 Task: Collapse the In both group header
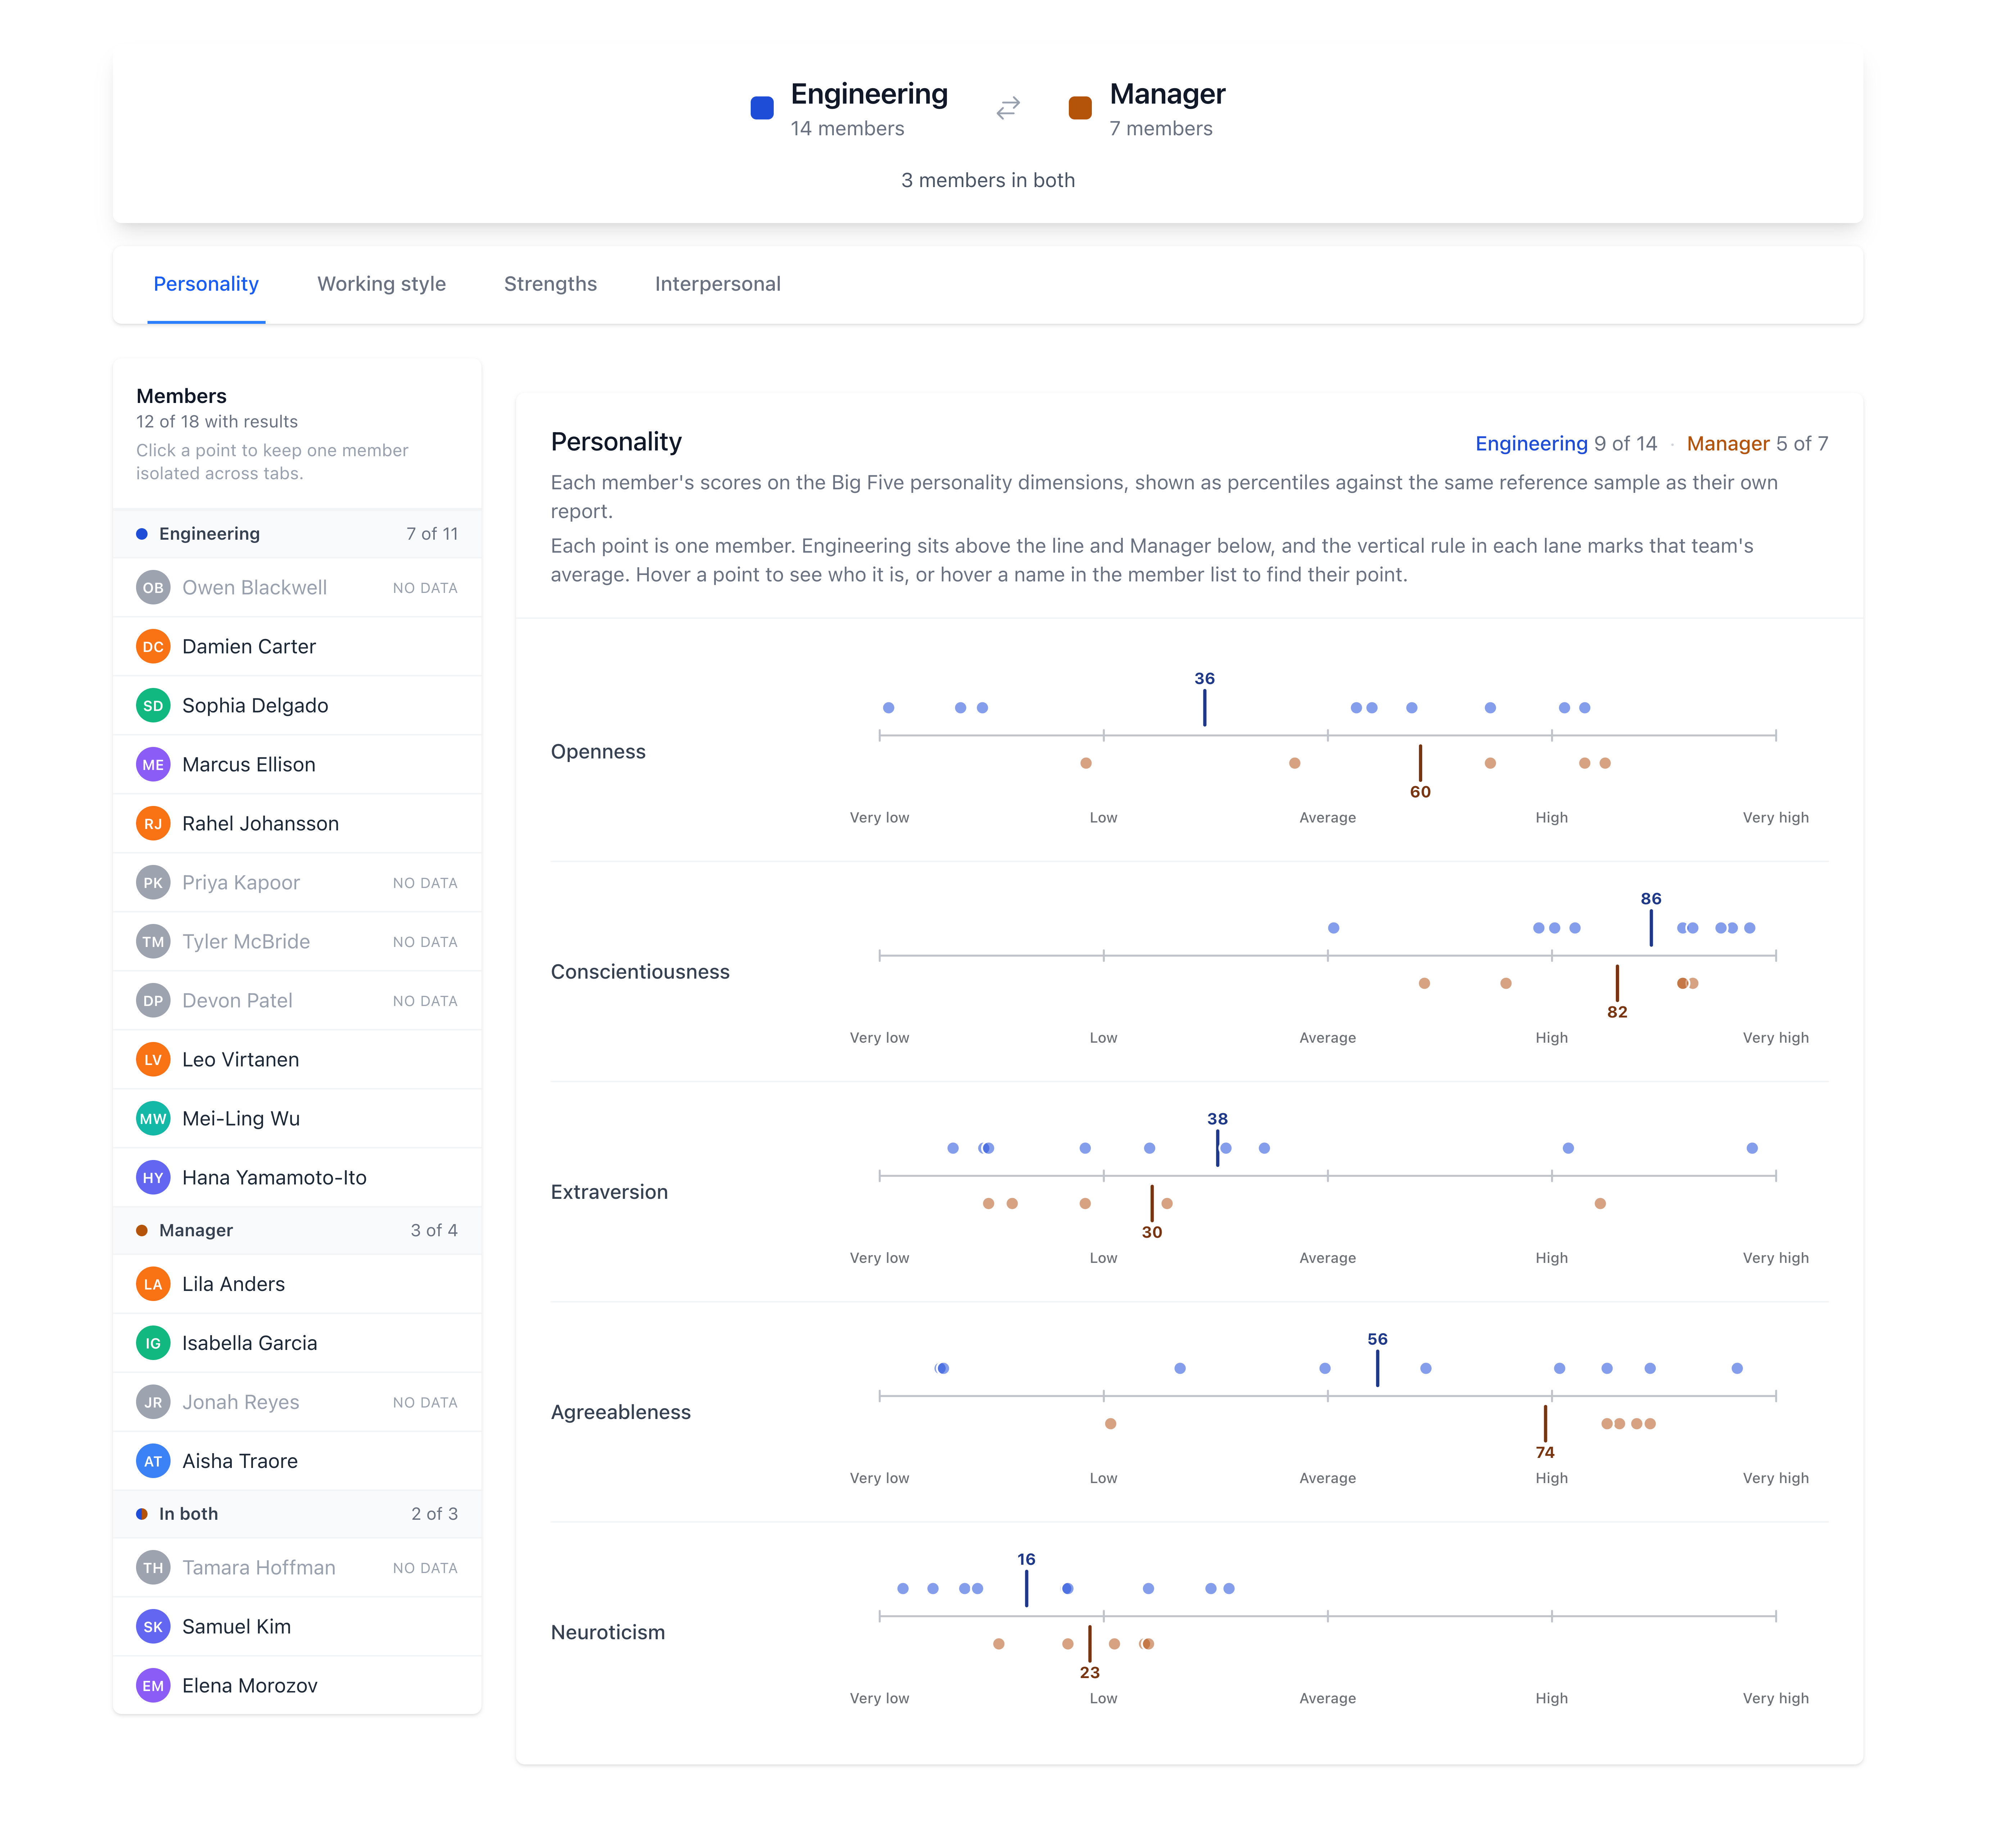pyautogui.click(x=297, y=1514)
